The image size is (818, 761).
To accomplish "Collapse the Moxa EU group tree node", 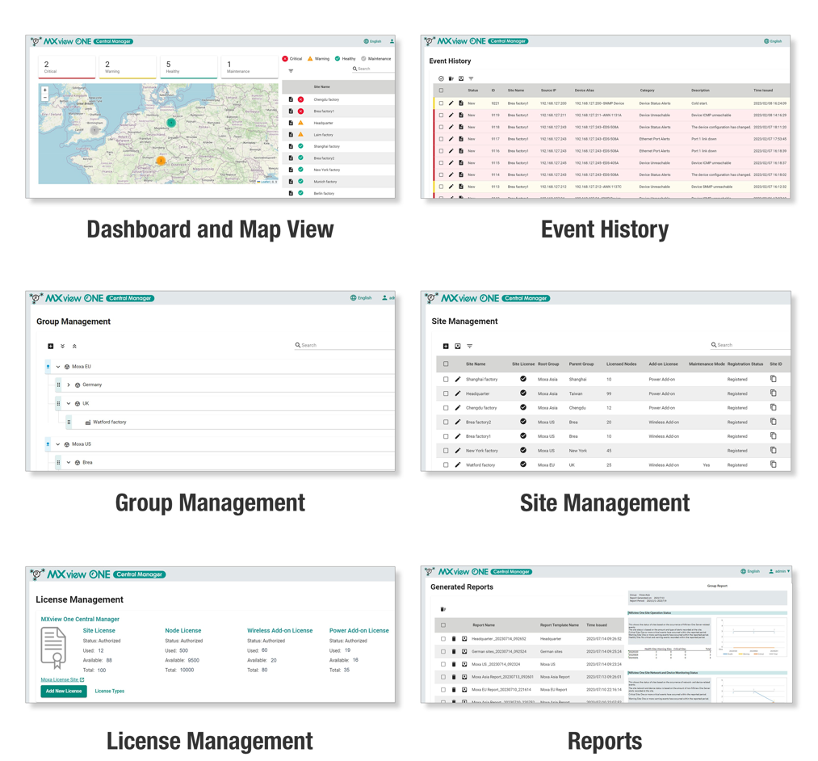I will pos(58,367).
